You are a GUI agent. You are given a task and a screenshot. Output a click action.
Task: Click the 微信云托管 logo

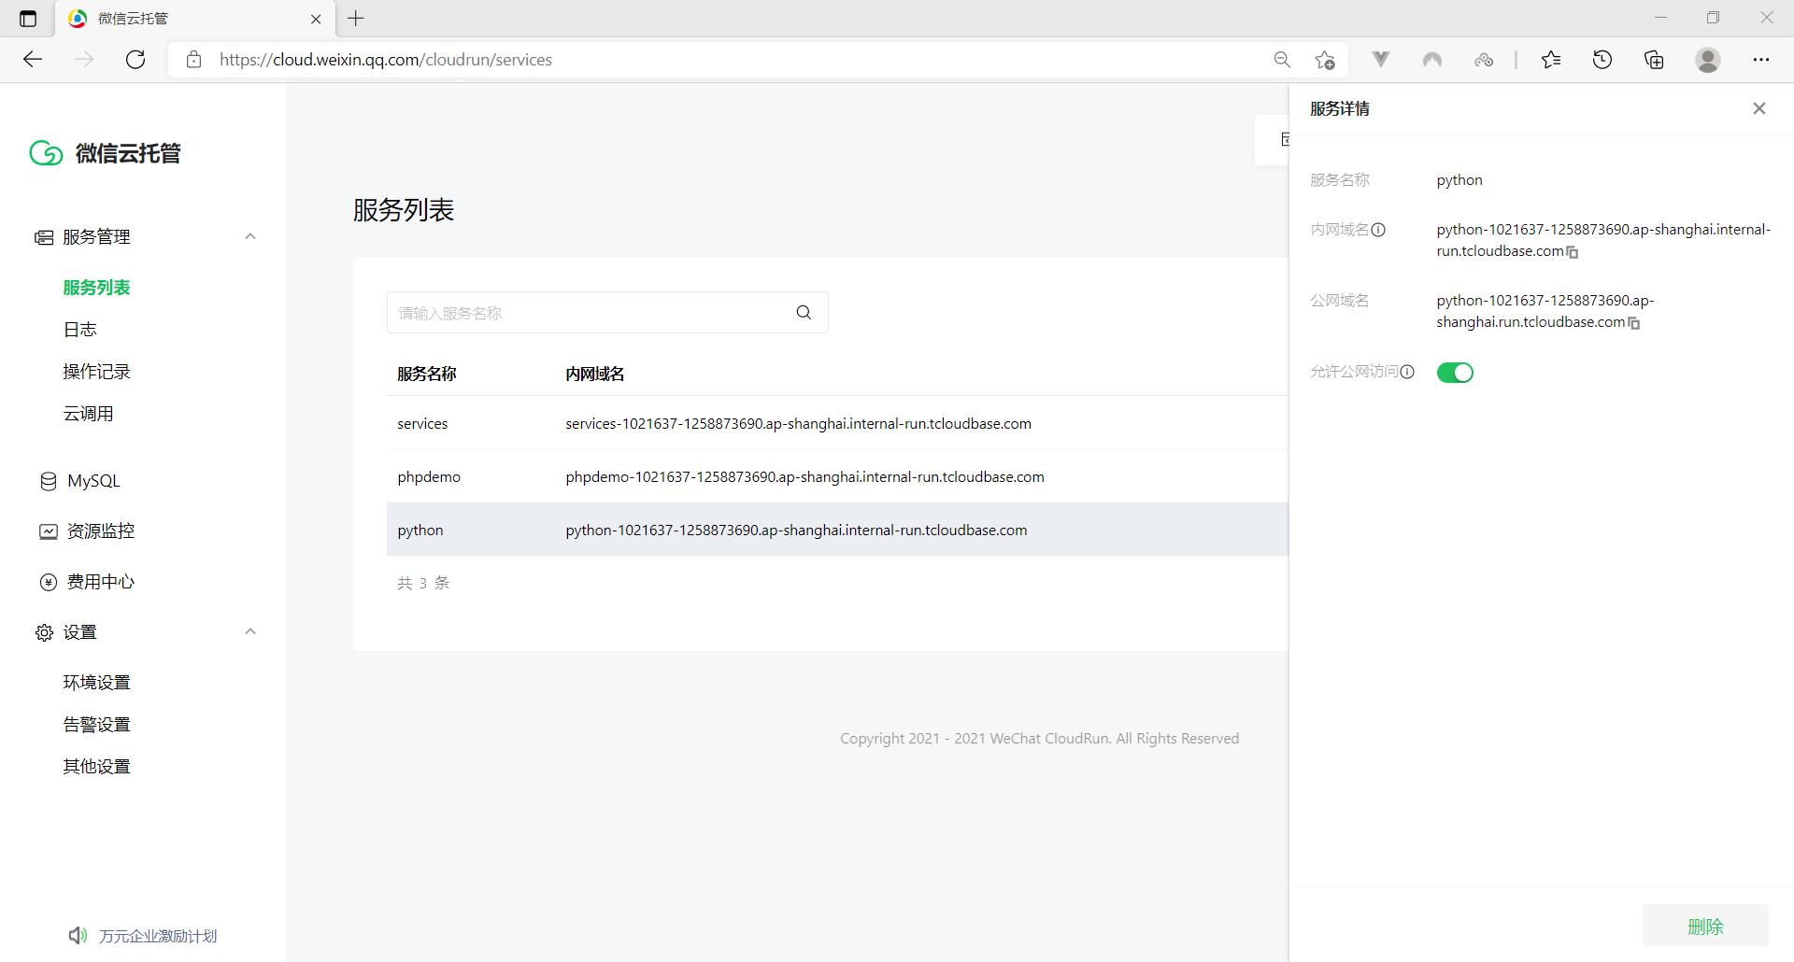pyautogui.click(x=105, y=153)
